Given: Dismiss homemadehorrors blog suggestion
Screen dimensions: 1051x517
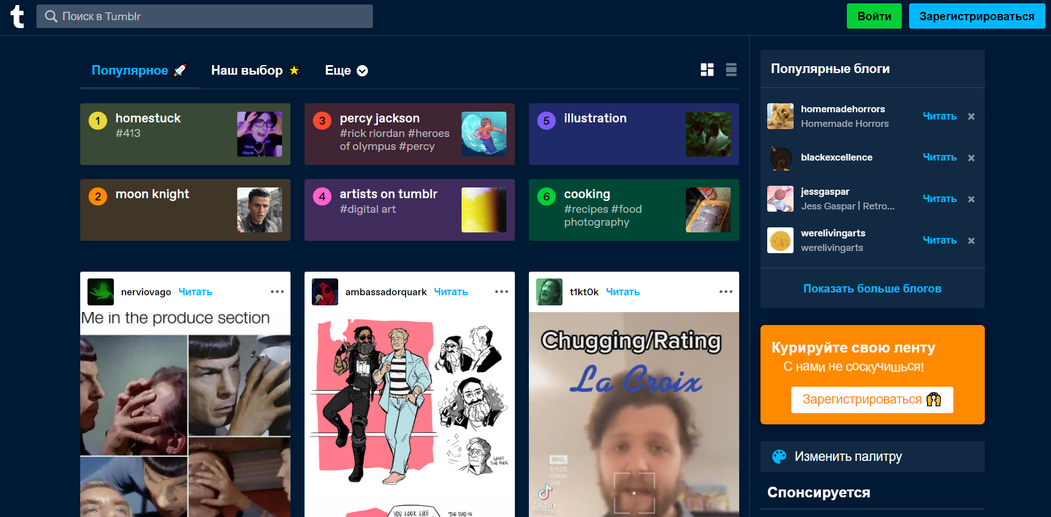Looking at the screenshot, I should pyautogui.click(x=971, y=116).
